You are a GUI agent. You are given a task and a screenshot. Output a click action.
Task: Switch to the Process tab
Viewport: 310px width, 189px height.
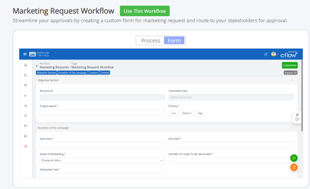point(150,41)
